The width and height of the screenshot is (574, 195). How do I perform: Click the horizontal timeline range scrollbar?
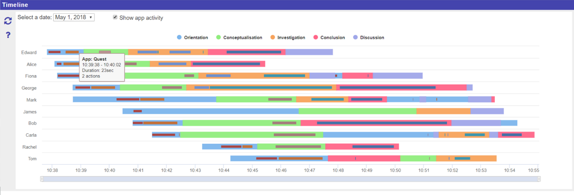[x=290, y=179]
